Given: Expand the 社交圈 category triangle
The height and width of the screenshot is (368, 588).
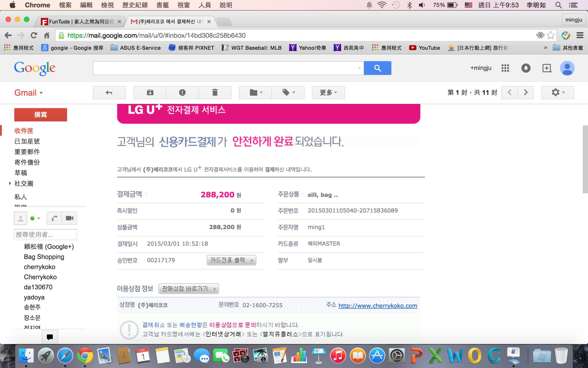Looking at the screenshot, I should click(10, 183).
